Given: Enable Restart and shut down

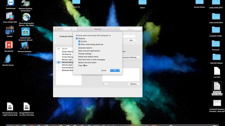Looking at the screenshot, I should tap(77, 62).
